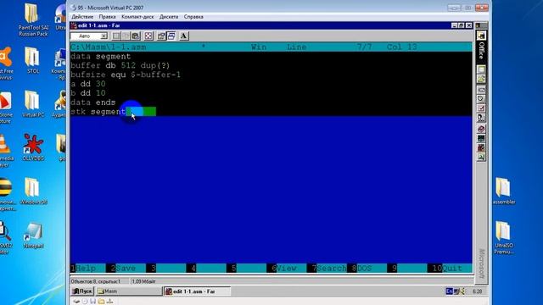Screen dimensions: 543x305
Task: Click the New Office Document shortcut icon
Action: click(481, 69)
